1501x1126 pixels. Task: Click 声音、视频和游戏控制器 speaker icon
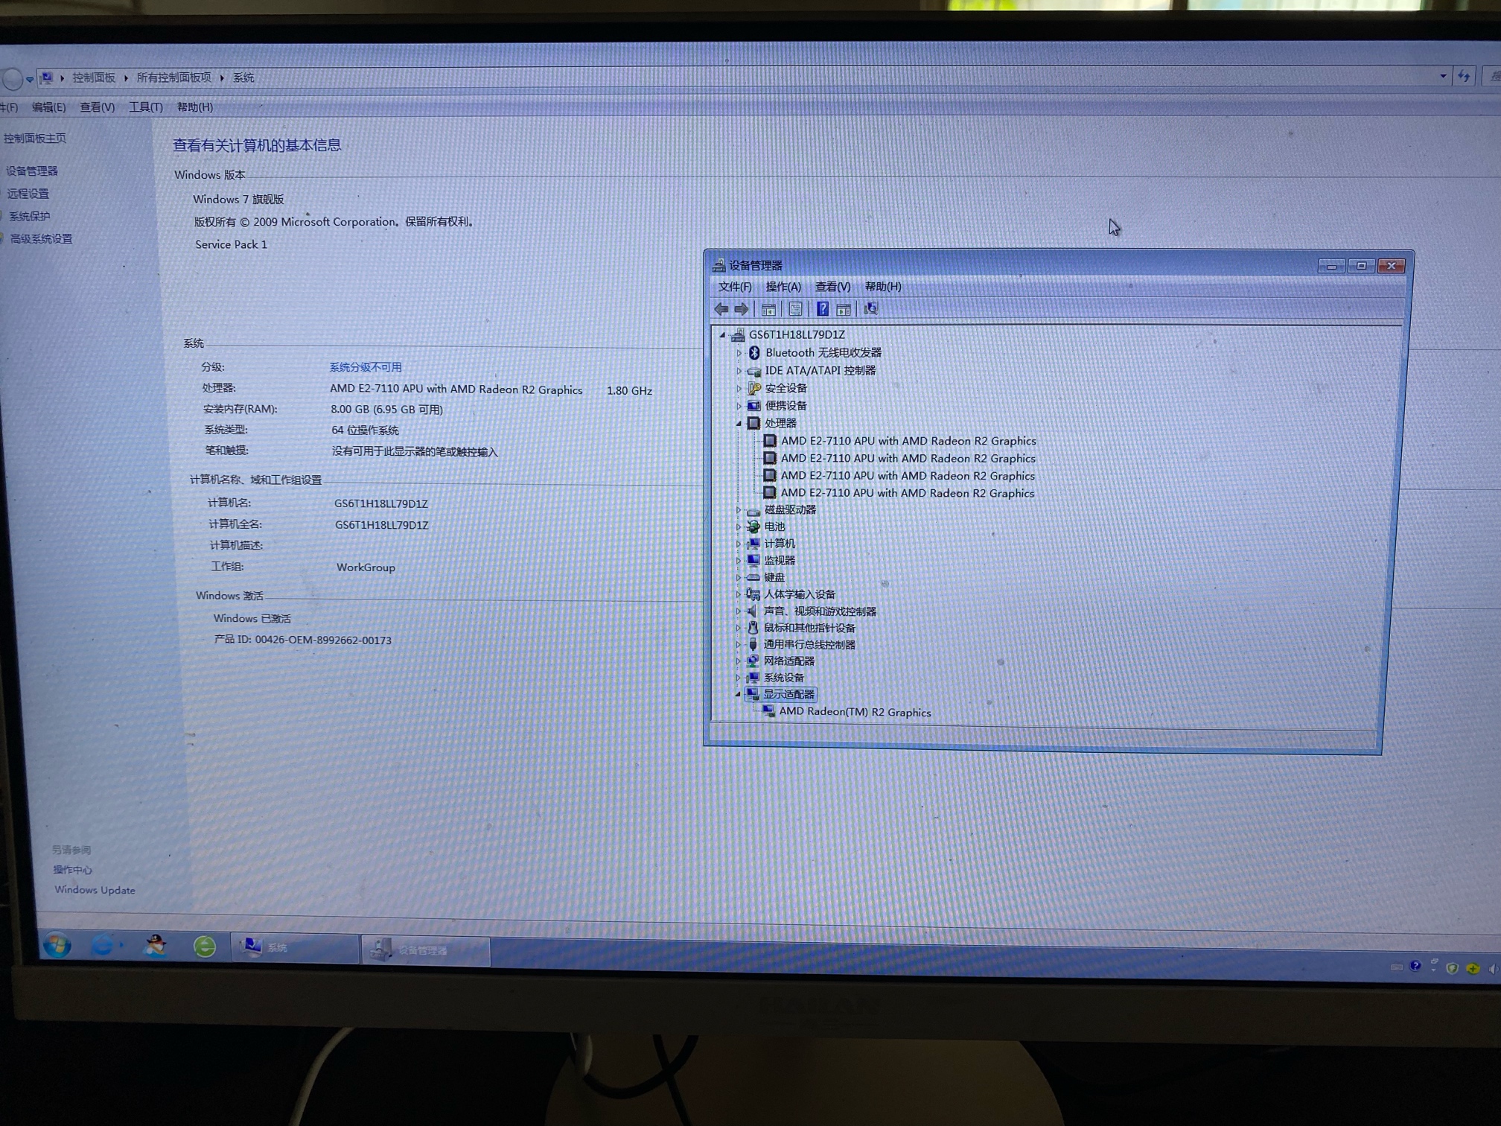tap(753, 611)
